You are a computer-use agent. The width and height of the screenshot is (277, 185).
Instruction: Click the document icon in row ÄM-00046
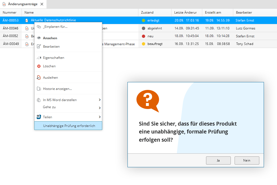(x=27, y=28)
